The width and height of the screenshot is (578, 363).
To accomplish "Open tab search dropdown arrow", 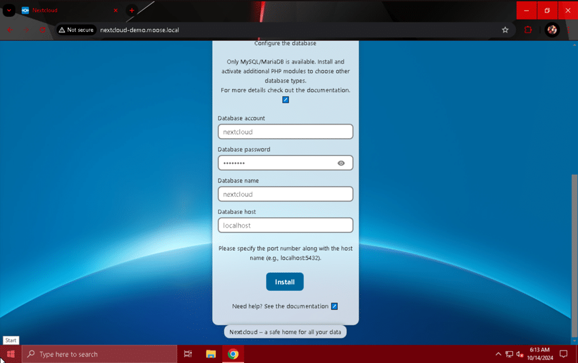I will click(x=9, y=10).
